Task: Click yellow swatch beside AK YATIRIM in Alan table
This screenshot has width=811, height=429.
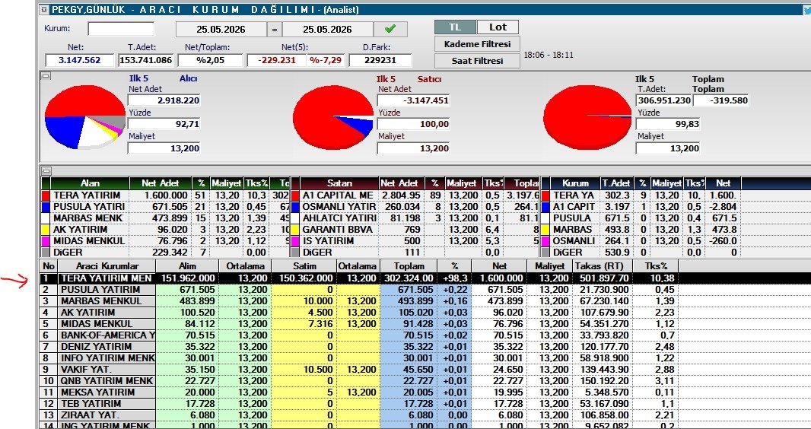Action: (x=46, y=230)
